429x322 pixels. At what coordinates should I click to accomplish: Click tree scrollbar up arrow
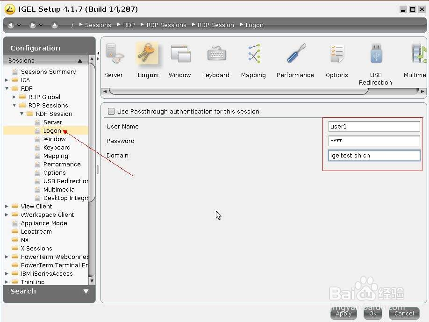(92, 58)
